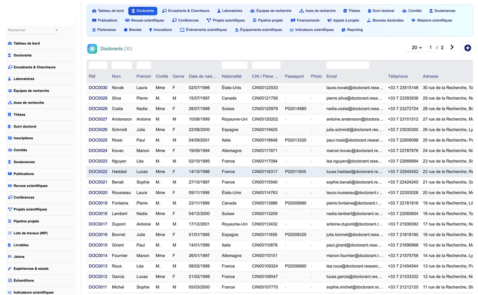Click phone number +33 7 21212120
The width and height of the screenshot is (478, 295).
point(403,287)
